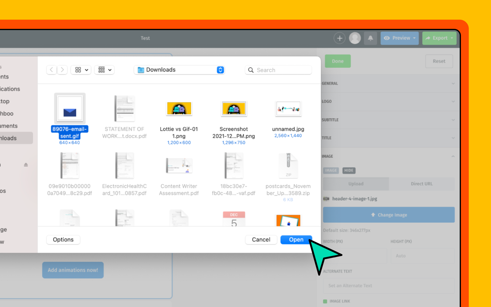The width and height of the screenshot is (491, 307).
Task: Click the eject icon in the dialog sidebar
Action: point(26,165)
